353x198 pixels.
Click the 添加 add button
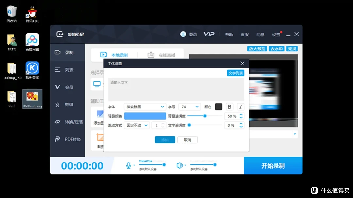[x=165, y=140]
